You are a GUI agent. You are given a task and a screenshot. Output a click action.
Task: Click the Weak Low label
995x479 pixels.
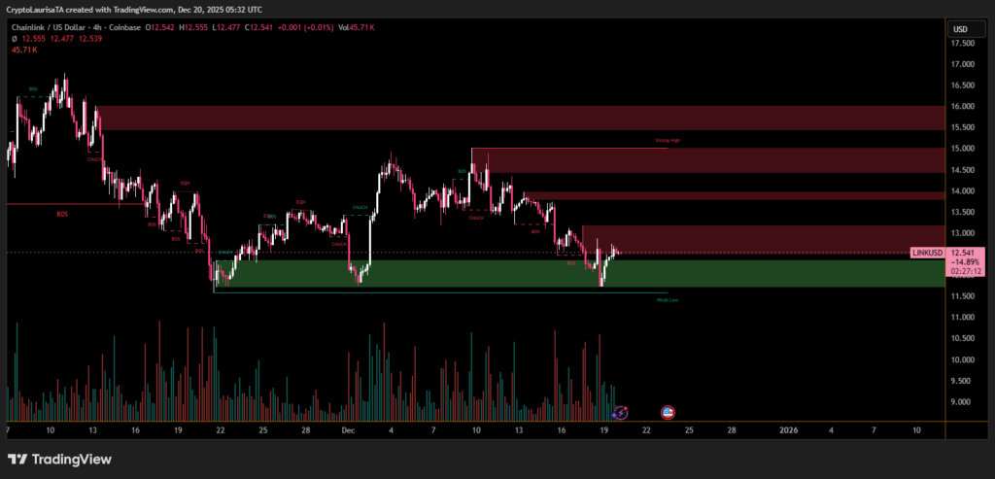[667, 300]
